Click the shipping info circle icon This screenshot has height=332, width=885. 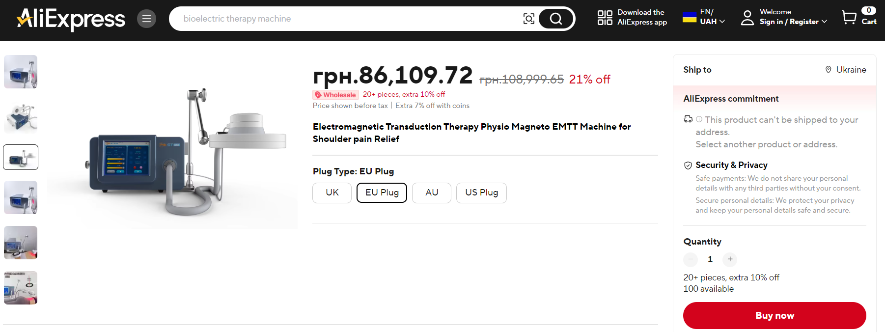[x=699, y=119]
